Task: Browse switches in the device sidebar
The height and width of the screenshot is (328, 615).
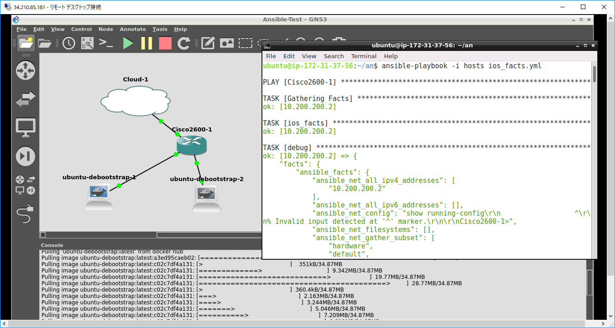Action: click(x=26, y=99)
